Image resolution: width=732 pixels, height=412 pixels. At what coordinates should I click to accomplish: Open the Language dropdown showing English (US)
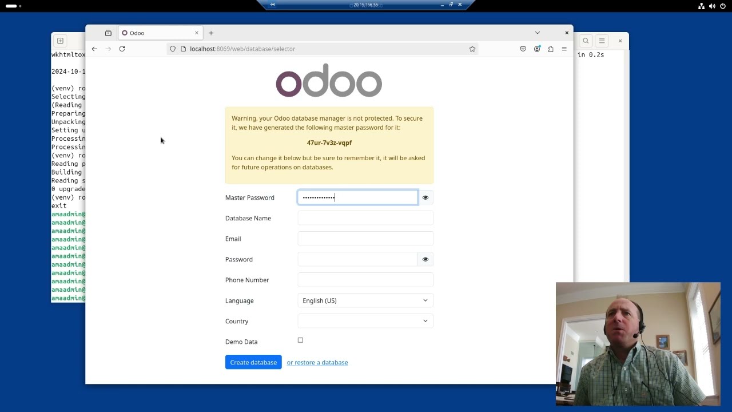pyautogui.click(x=365, y=300)
